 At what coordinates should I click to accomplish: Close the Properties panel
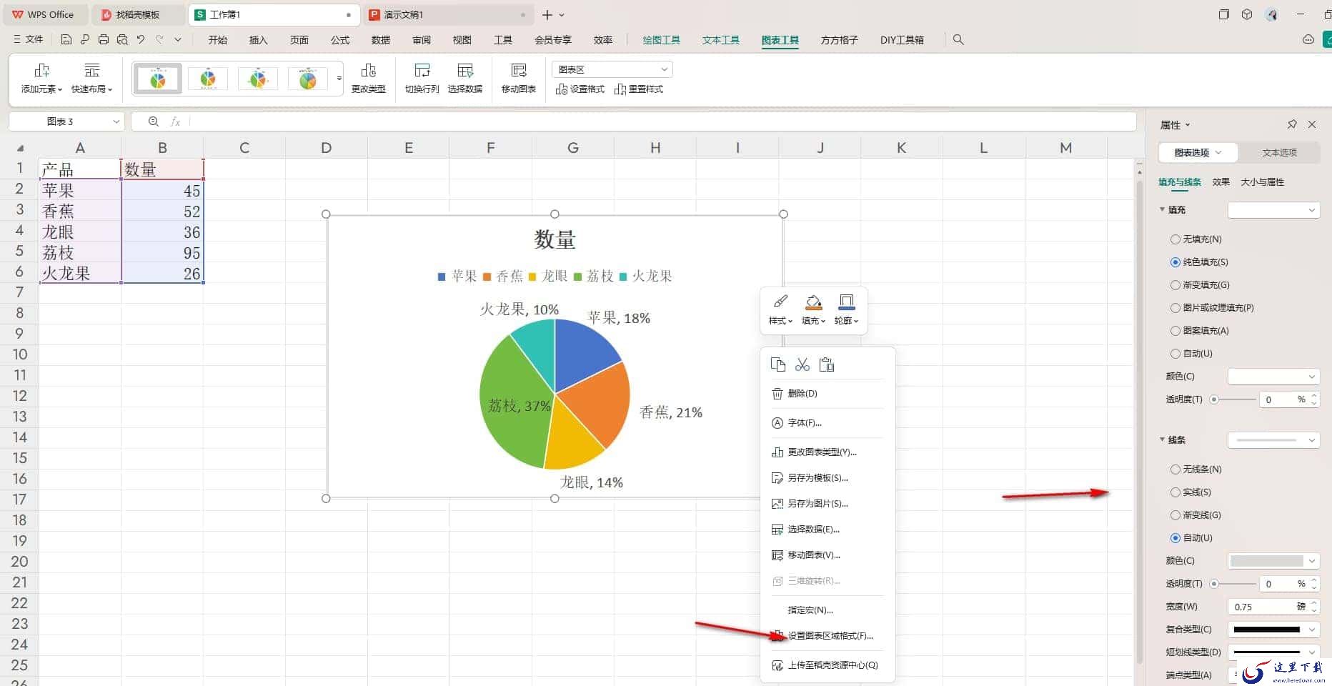click(x=1312, y=124)
